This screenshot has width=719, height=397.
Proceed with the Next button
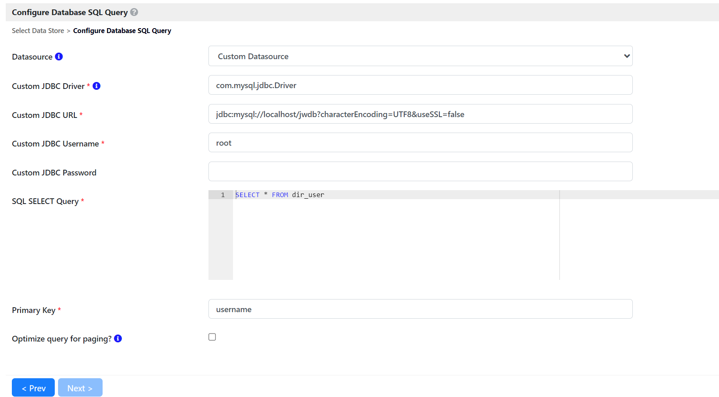click(80, 388)
